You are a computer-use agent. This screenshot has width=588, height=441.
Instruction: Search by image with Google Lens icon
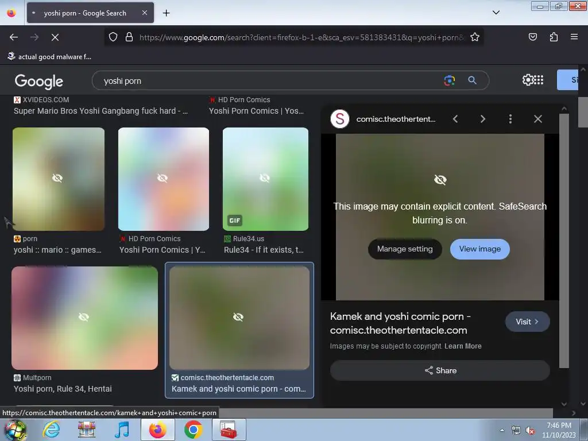click(x=449, y=80)
